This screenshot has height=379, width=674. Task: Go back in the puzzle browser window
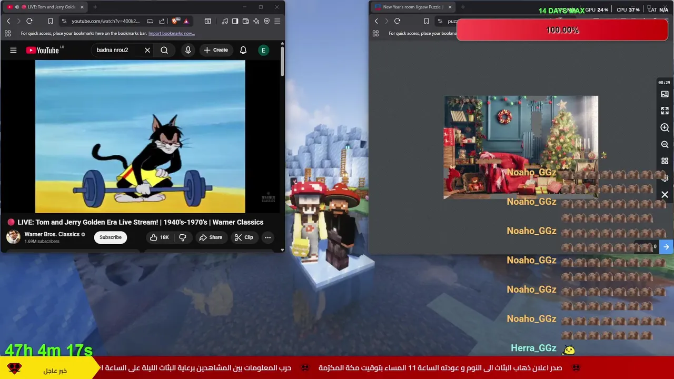[376, 21]
